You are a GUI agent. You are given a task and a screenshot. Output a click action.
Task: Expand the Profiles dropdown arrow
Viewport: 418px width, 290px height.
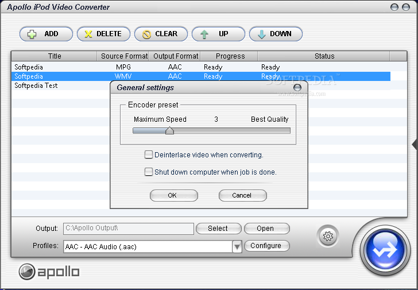point(237,246)
